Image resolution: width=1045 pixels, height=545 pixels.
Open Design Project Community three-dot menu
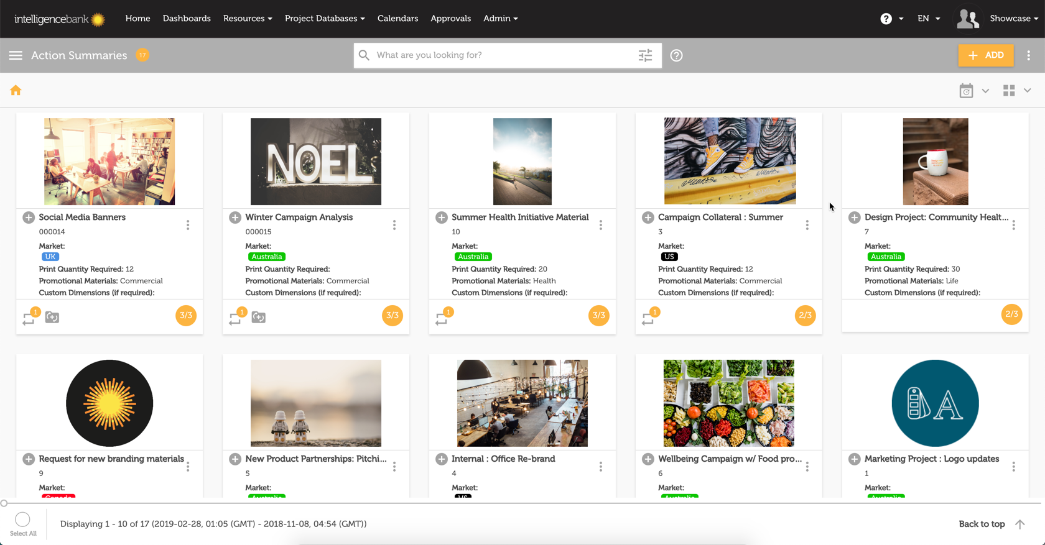(1014, 225)
